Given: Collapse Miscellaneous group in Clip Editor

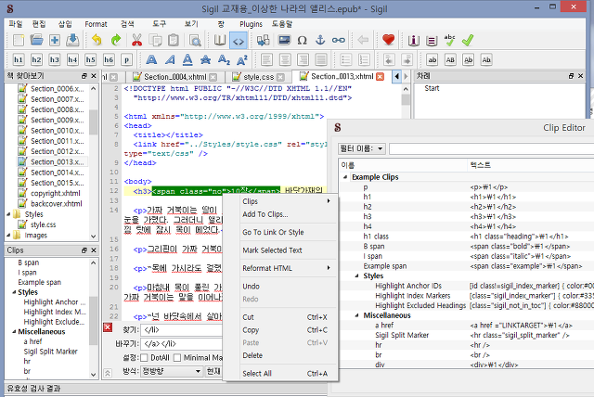Looking at the screenshot, I should click(x=356, y=315).
